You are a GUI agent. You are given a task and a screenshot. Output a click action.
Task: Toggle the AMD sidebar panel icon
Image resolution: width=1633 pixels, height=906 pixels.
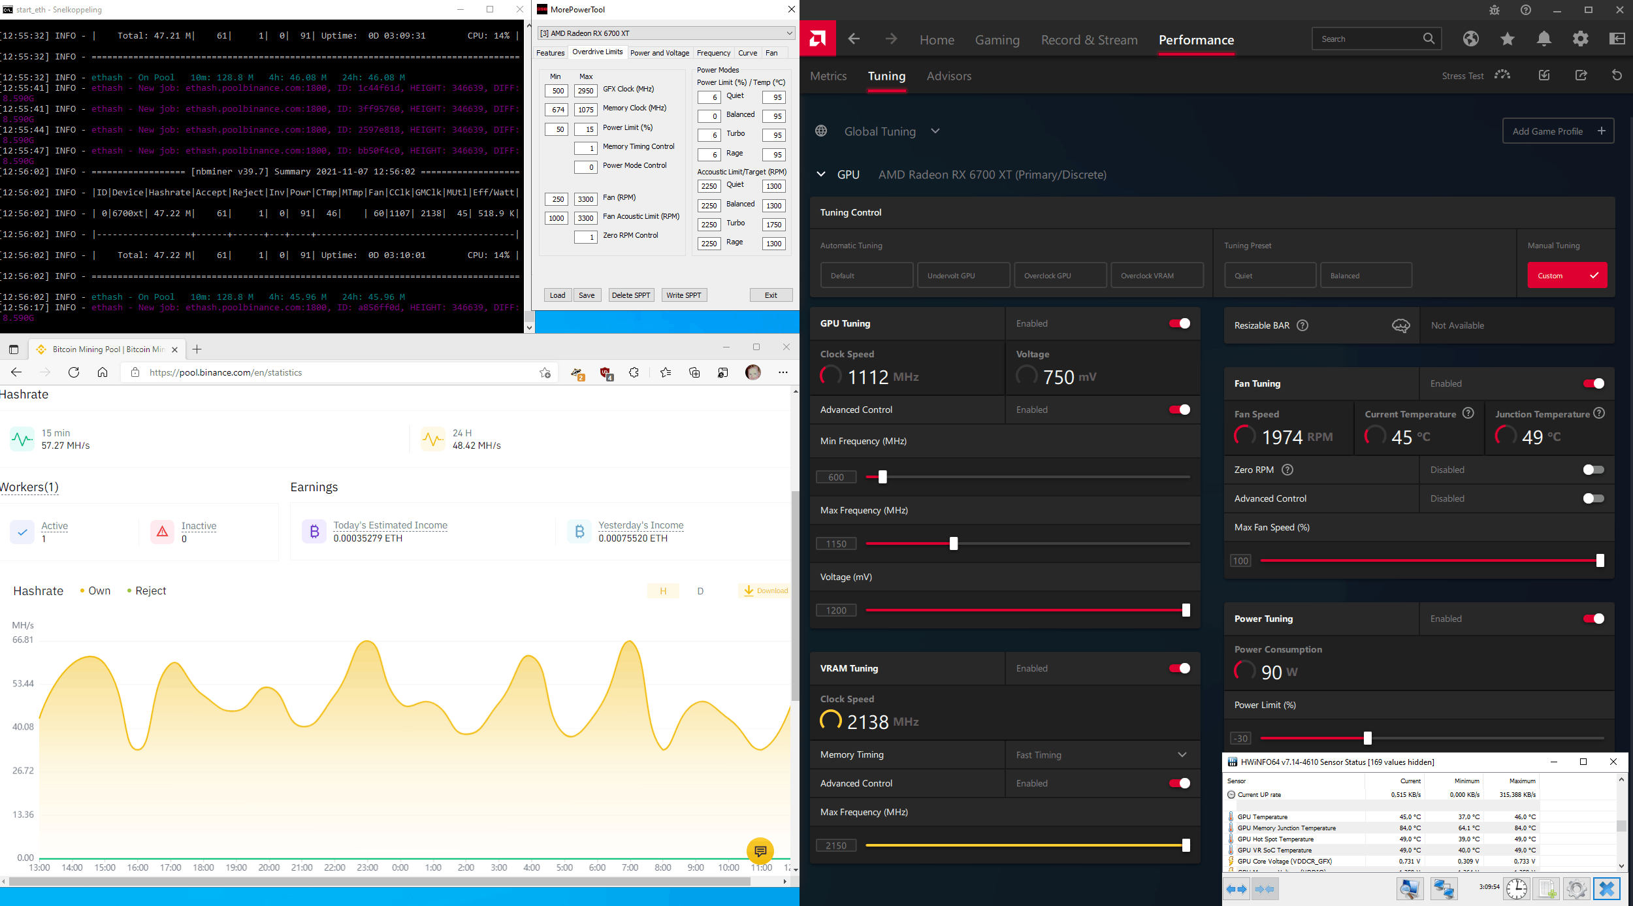click(1617, 39)
